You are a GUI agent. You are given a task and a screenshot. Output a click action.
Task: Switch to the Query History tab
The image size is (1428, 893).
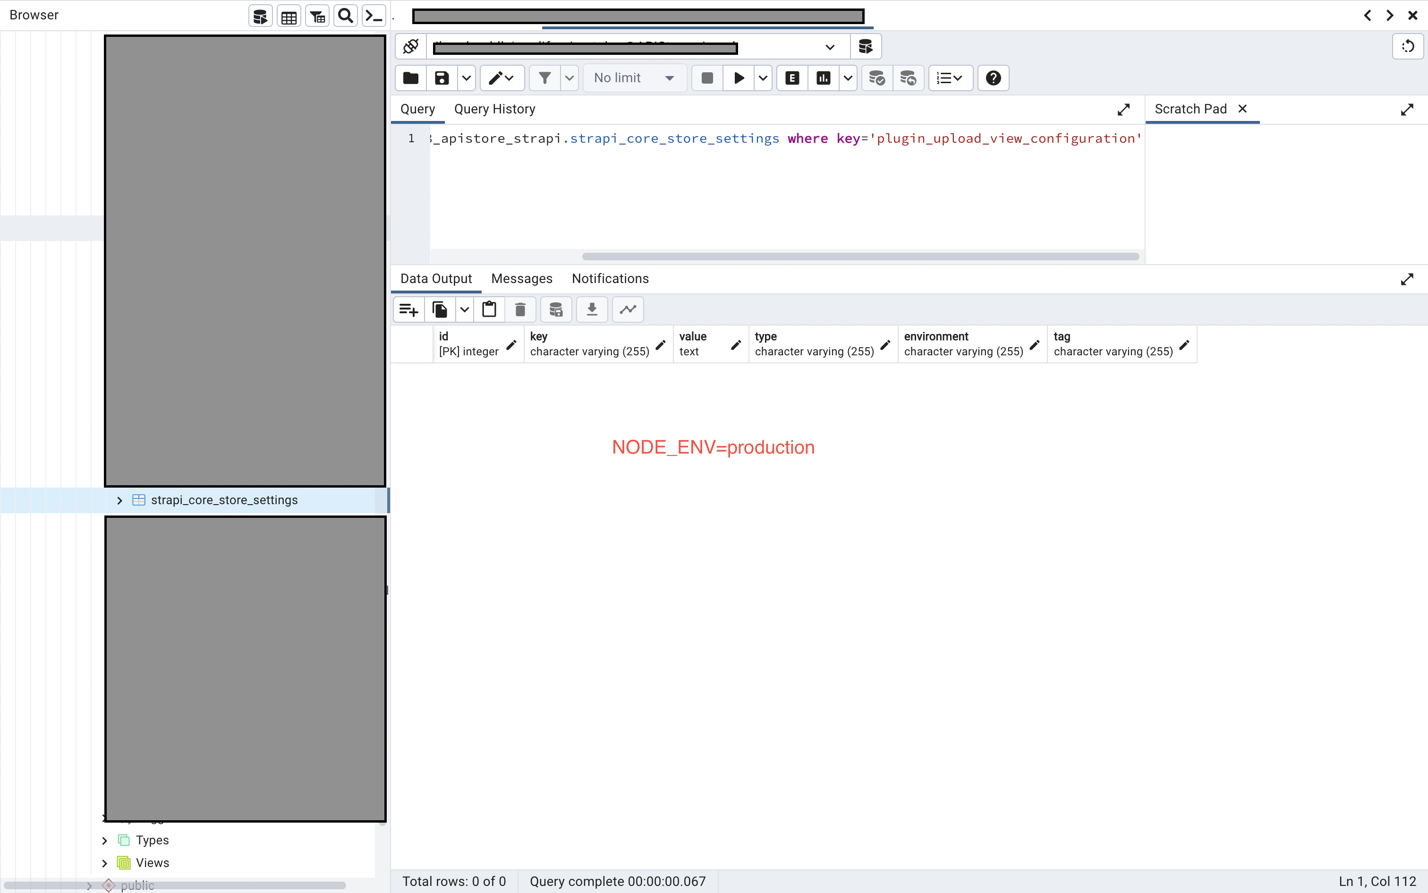[x=495, y=109]
